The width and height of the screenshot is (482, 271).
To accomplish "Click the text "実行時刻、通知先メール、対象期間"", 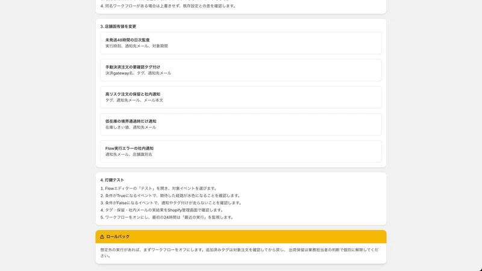I will click(137, 46).
